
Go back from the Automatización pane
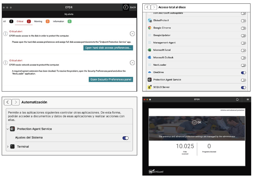(x=8, y=102)
